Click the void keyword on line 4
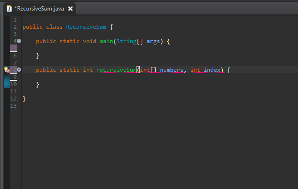 (x=90, y=41)
